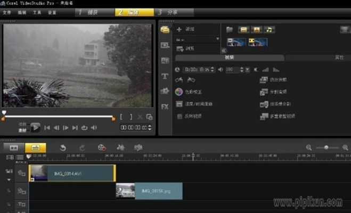Screen dimensions: 351x213
Task: Open the FX filter library panel
Action: click(165, 106)
